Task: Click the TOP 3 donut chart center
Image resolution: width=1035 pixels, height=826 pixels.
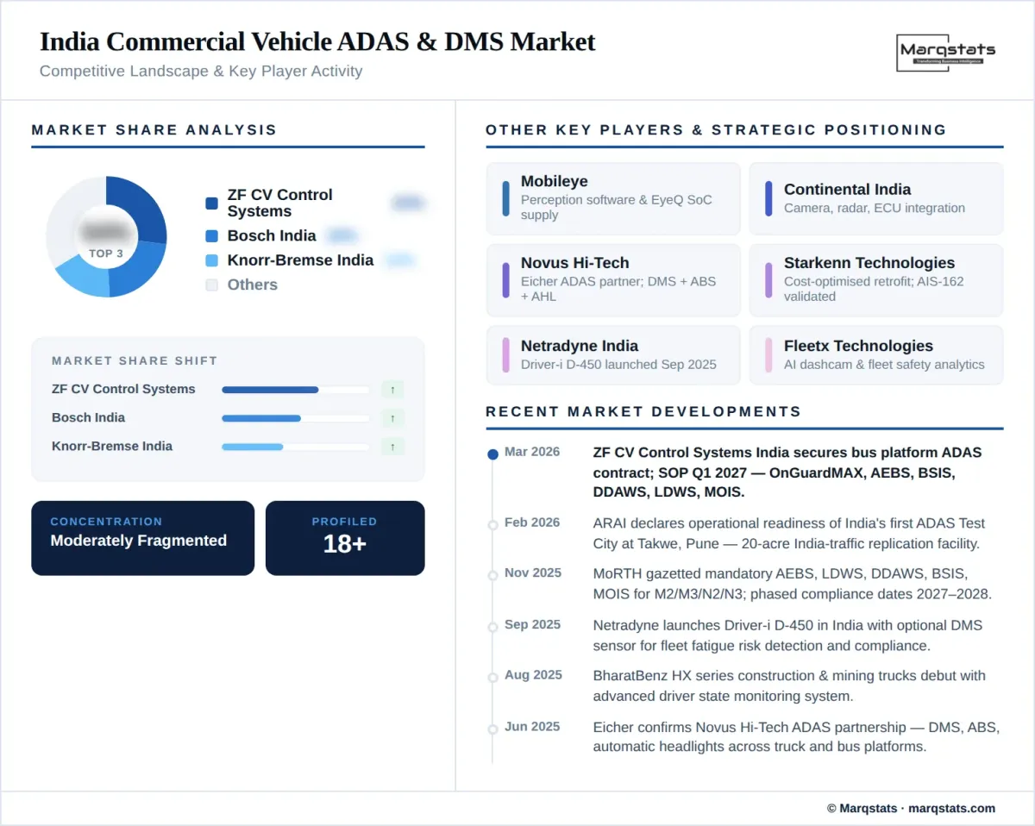Action: tap(106, 237)
